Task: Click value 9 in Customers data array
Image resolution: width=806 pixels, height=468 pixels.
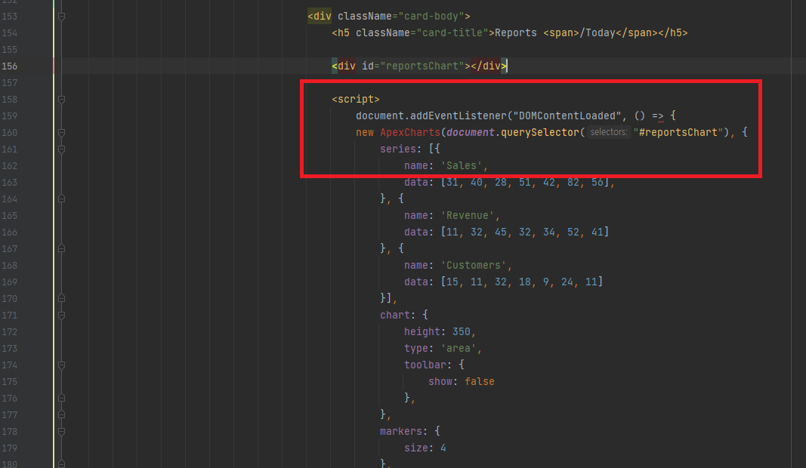Action: [x=546, y=282]
